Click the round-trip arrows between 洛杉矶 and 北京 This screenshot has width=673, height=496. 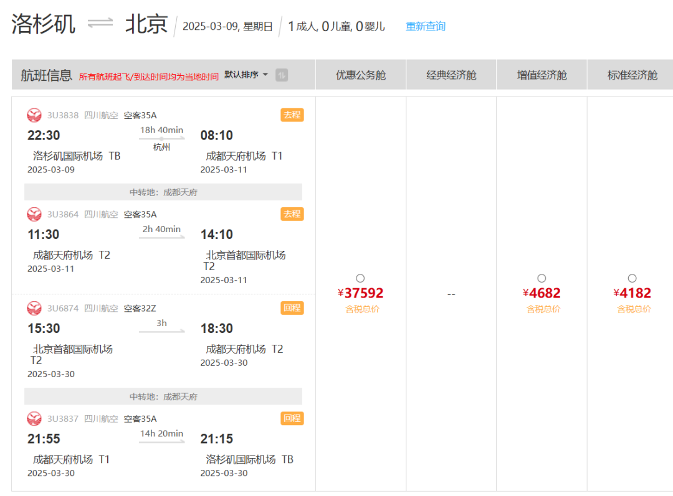(100, 24)
